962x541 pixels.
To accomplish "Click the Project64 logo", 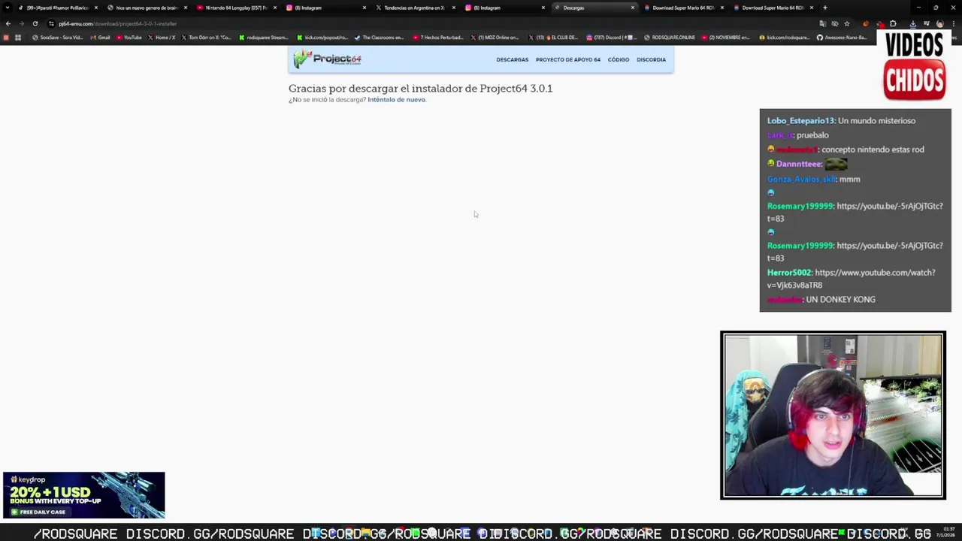I will (328, 59).
